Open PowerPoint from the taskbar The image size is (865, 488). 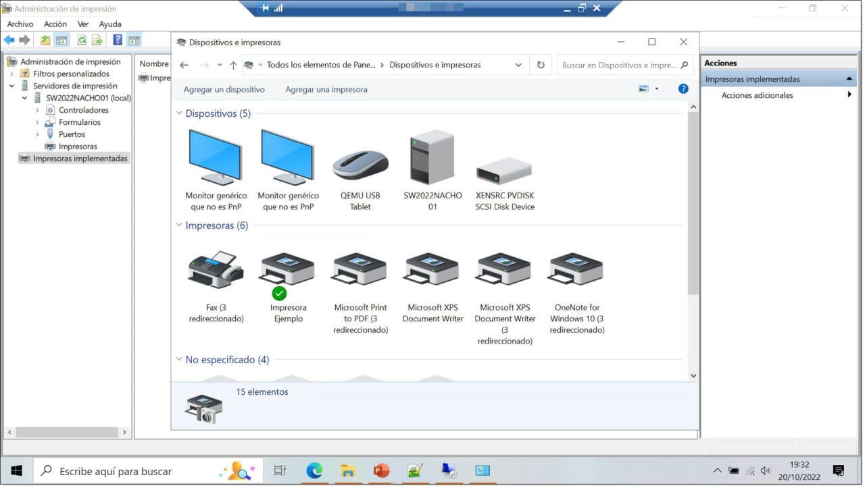381,470
